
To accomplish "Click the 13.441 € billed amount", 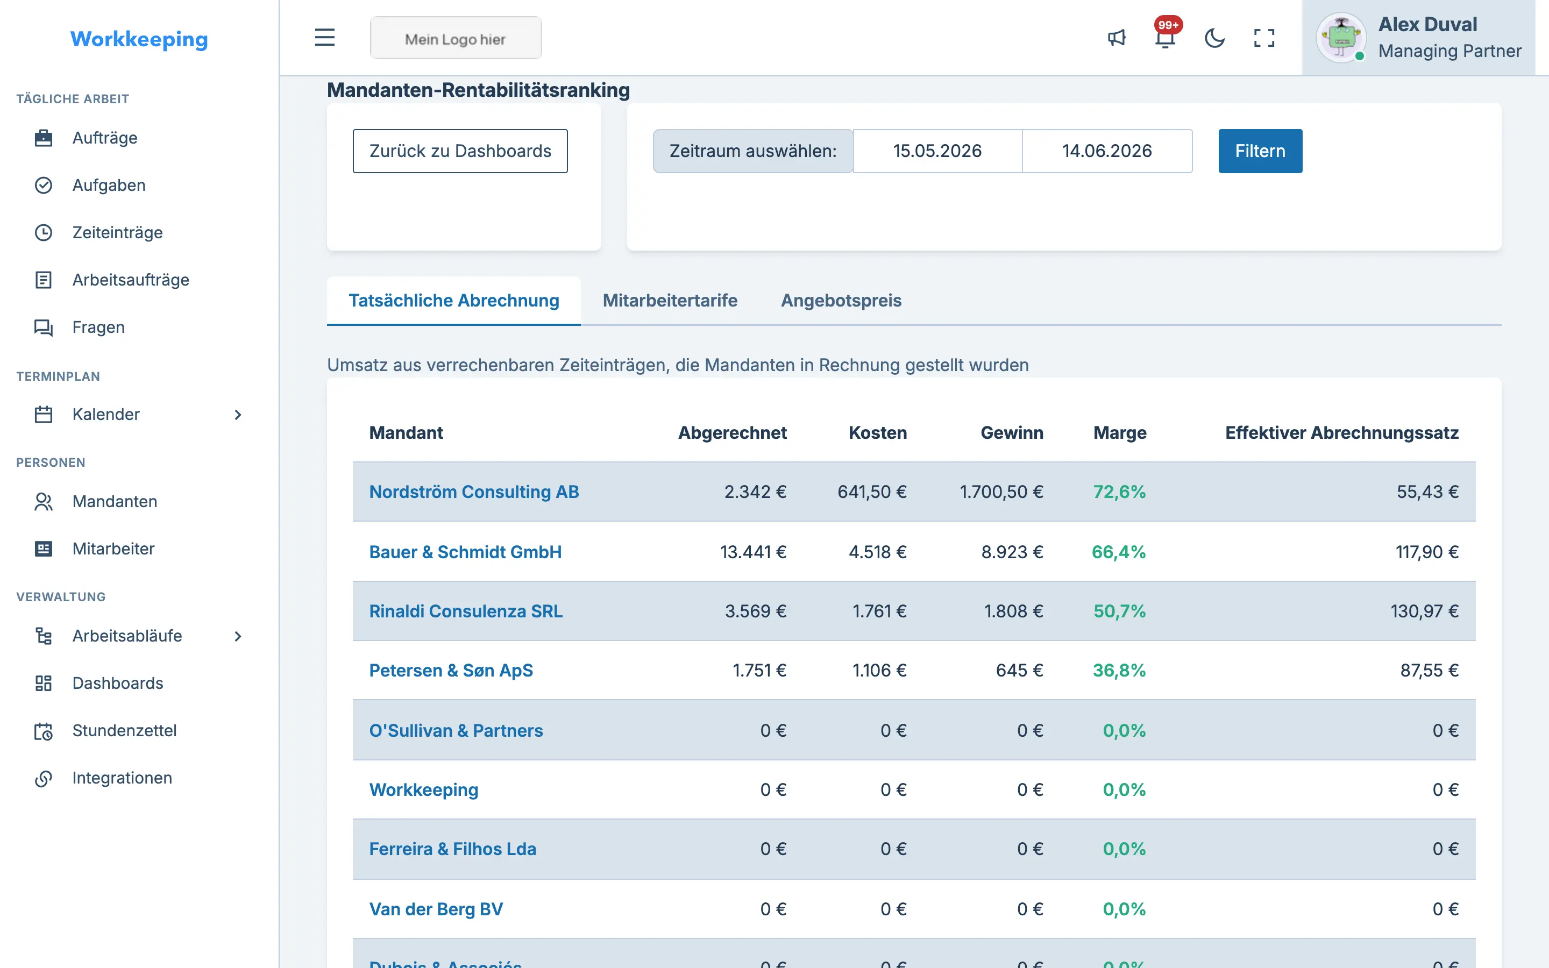I will [x=753, y=552].
